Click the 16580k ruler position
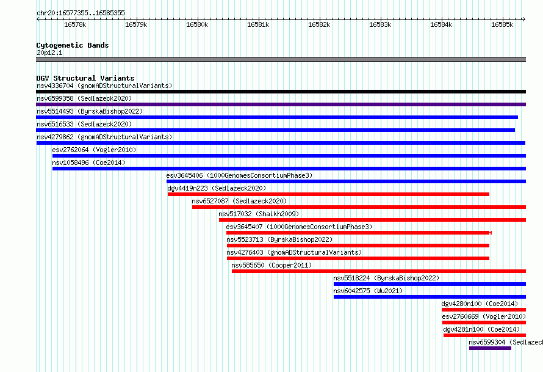The image size is (543, 372). click(x=197, y=24)
